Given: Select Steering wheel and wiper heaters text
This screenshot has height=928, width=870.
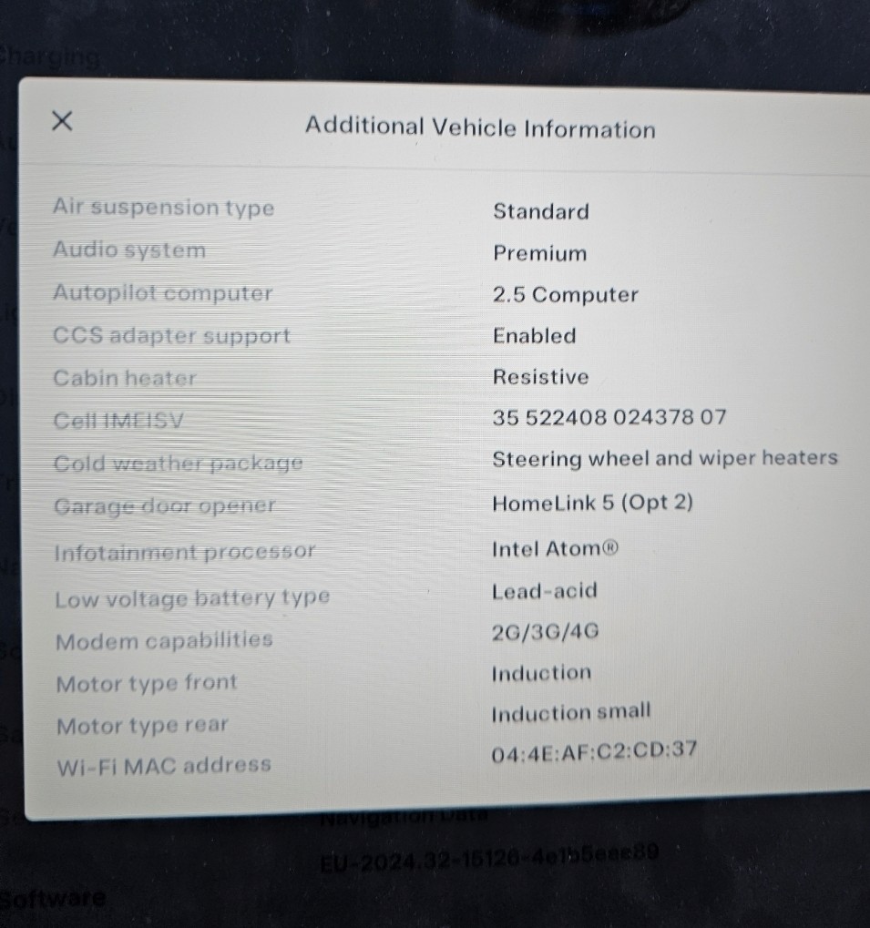Looking at the screenshot, I should [x=665, y=458].
